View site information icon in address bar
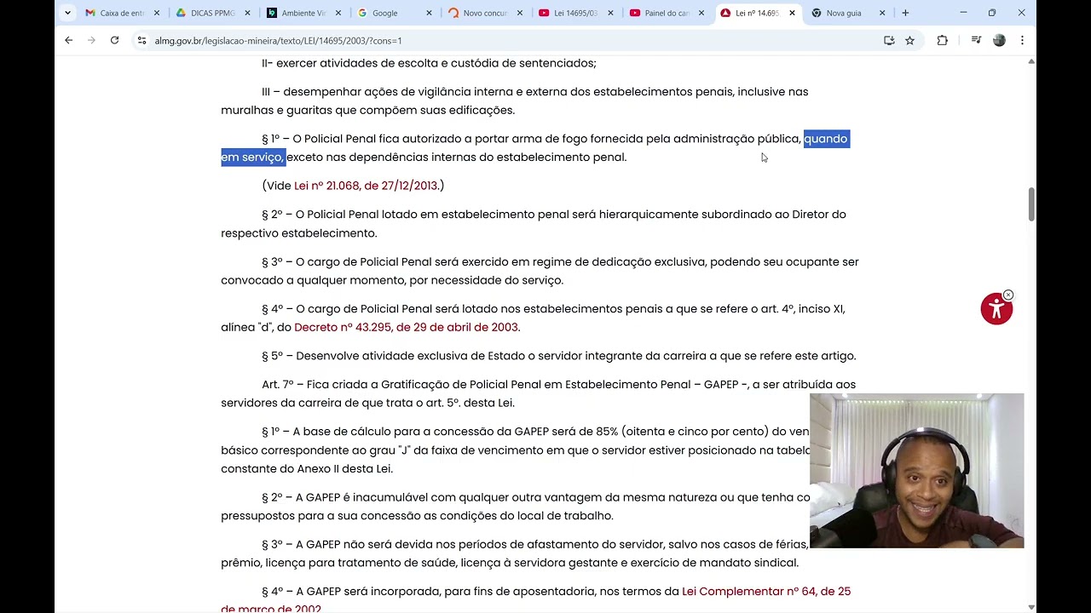 [142, 40]
